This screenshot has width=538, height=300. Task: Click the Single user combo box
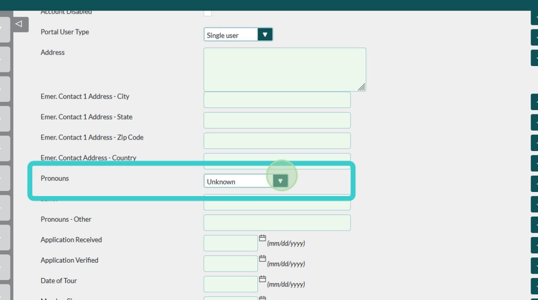(x=231, y=35)
